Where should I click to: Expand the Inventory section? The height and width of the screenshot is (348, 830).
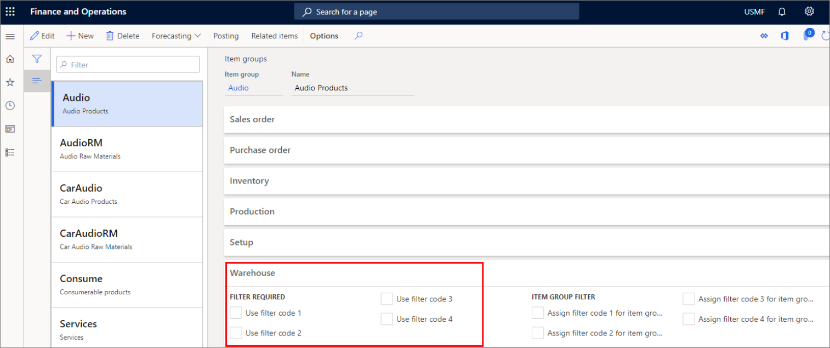(x=527, y=181)
